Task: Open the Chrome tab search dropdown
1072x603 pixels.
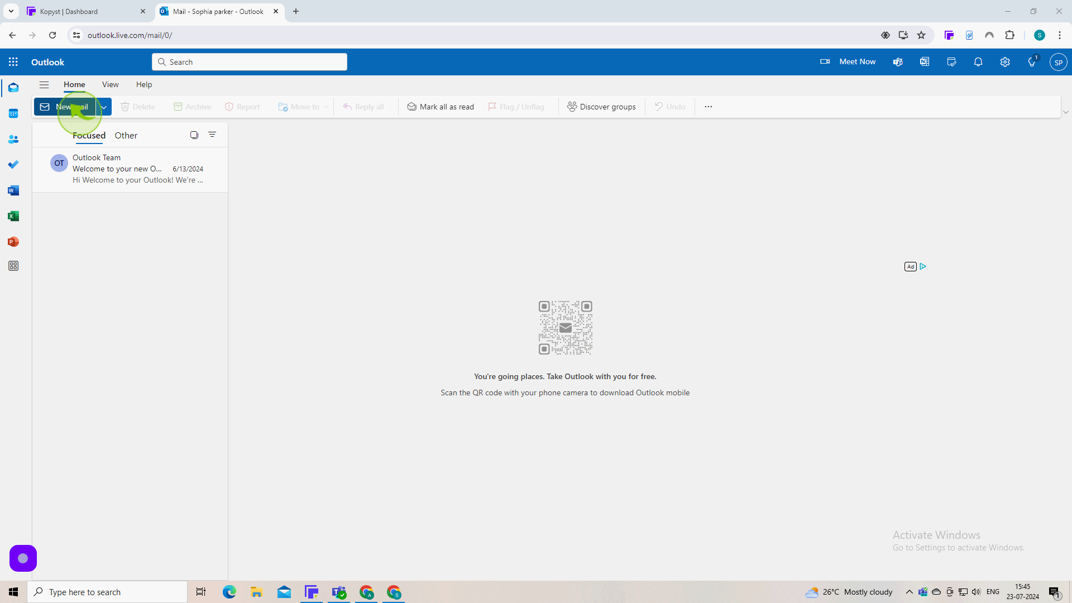Action: (11, 11)
